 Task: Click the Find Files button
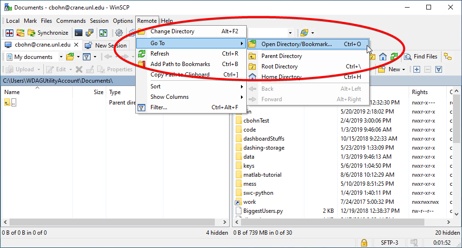tap(421, 57)
